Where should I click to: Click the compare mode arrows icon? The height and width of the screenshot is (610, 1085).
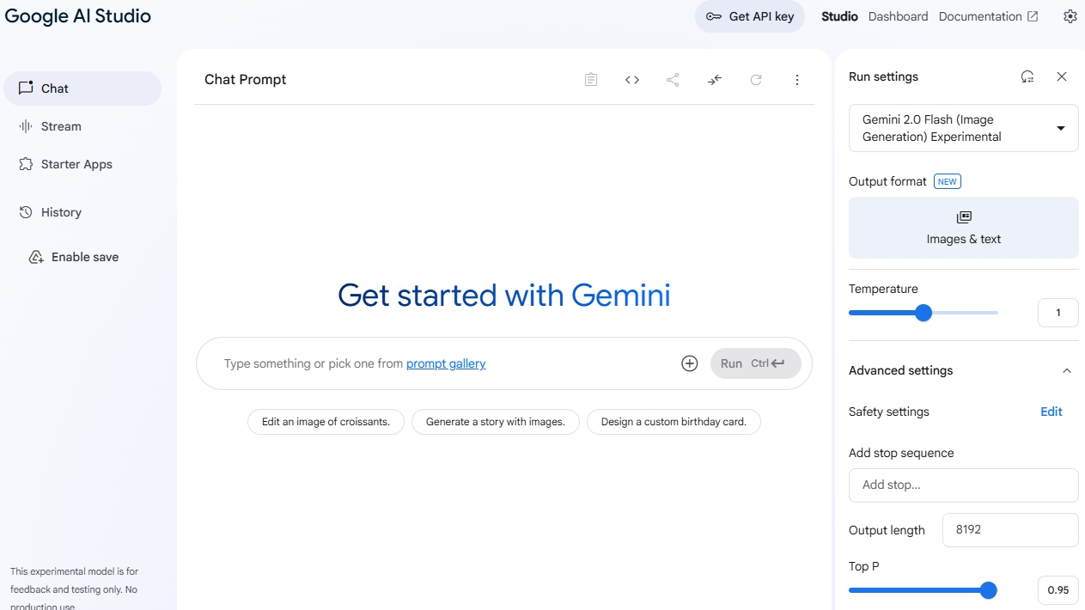pyautogui.click(x=715, y=80)
